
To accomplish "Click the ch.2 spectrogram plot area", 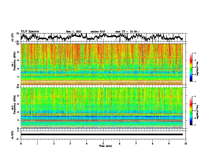I will (102, 108).
